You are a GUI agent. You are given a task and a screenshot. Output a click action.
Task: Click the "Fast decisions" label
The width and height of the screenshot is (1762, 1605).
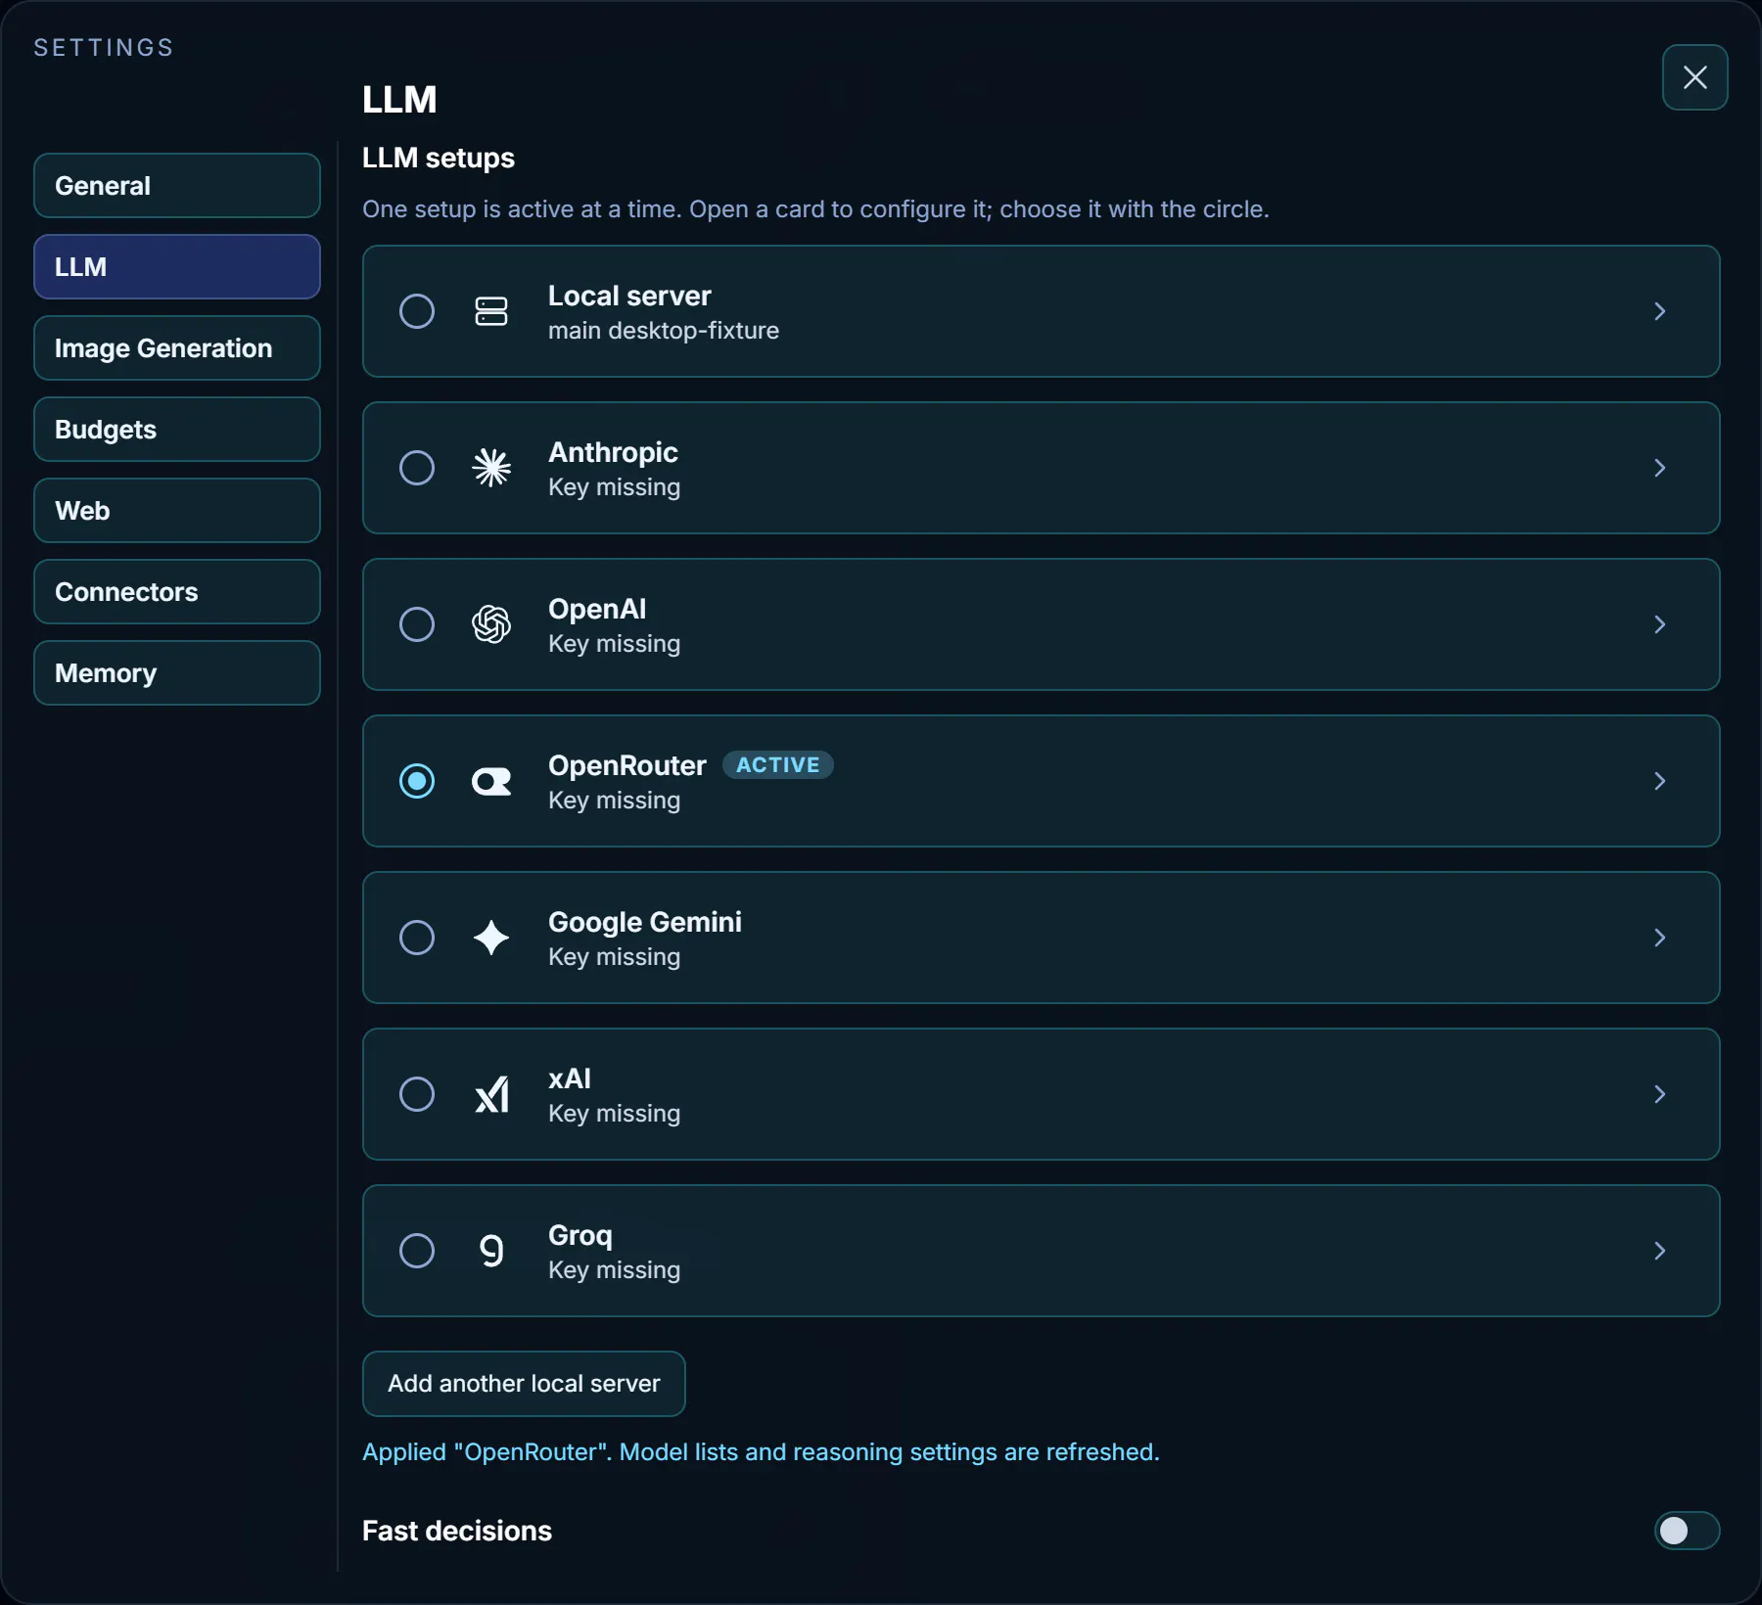point(457,1531)
